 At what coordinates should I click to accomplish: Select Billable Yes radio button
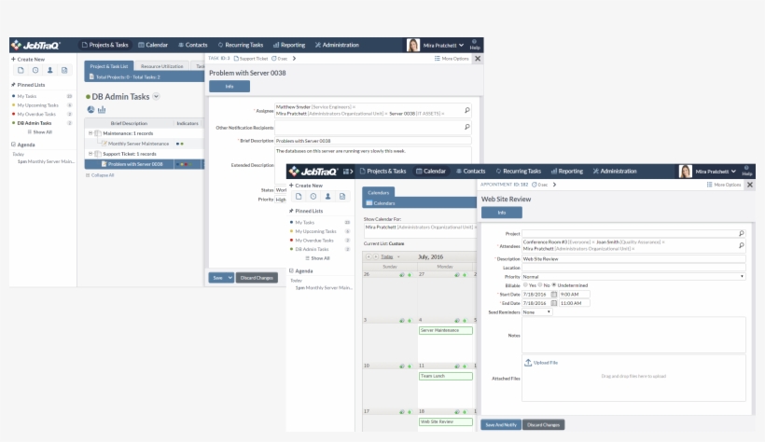[x=525, y=285]
